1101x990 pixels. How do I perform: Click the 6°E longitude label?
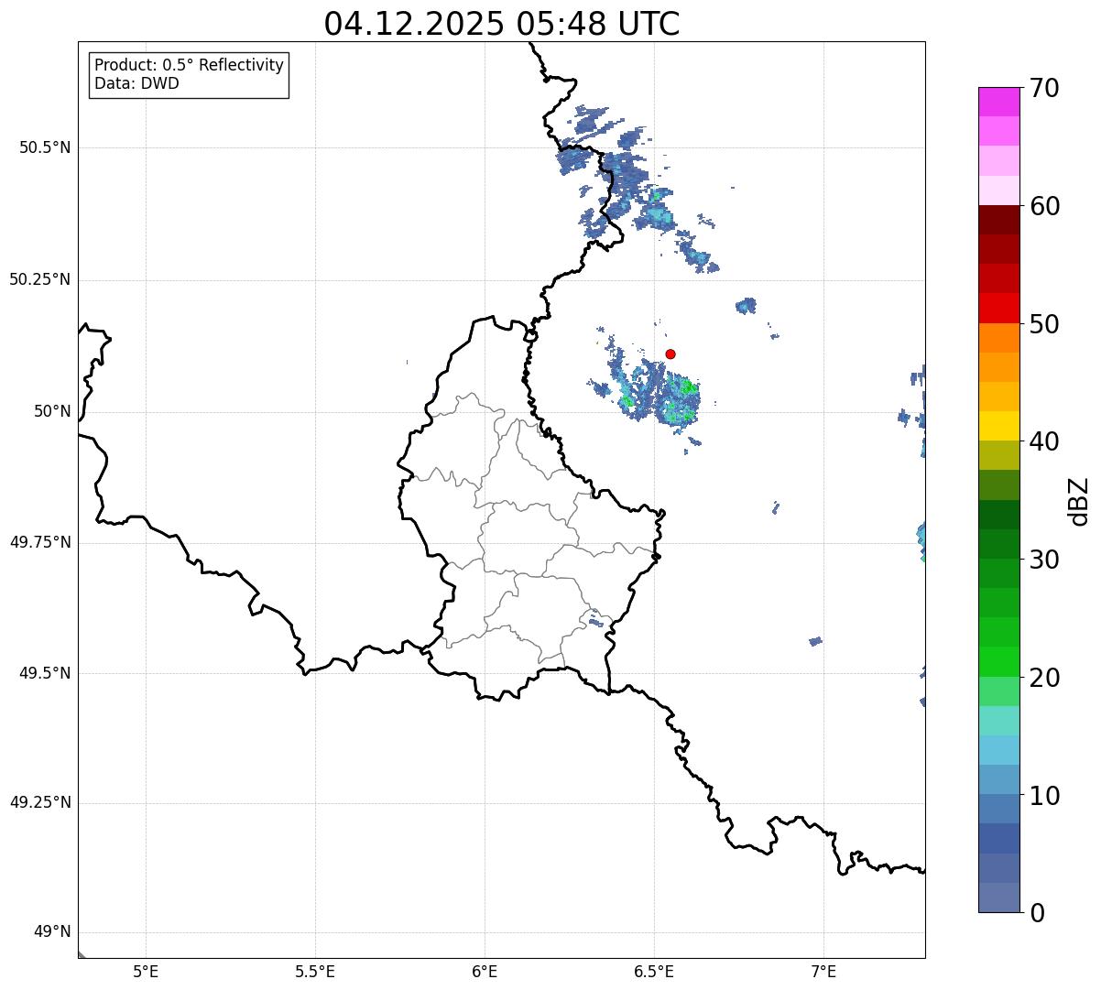tap(485, 972)
